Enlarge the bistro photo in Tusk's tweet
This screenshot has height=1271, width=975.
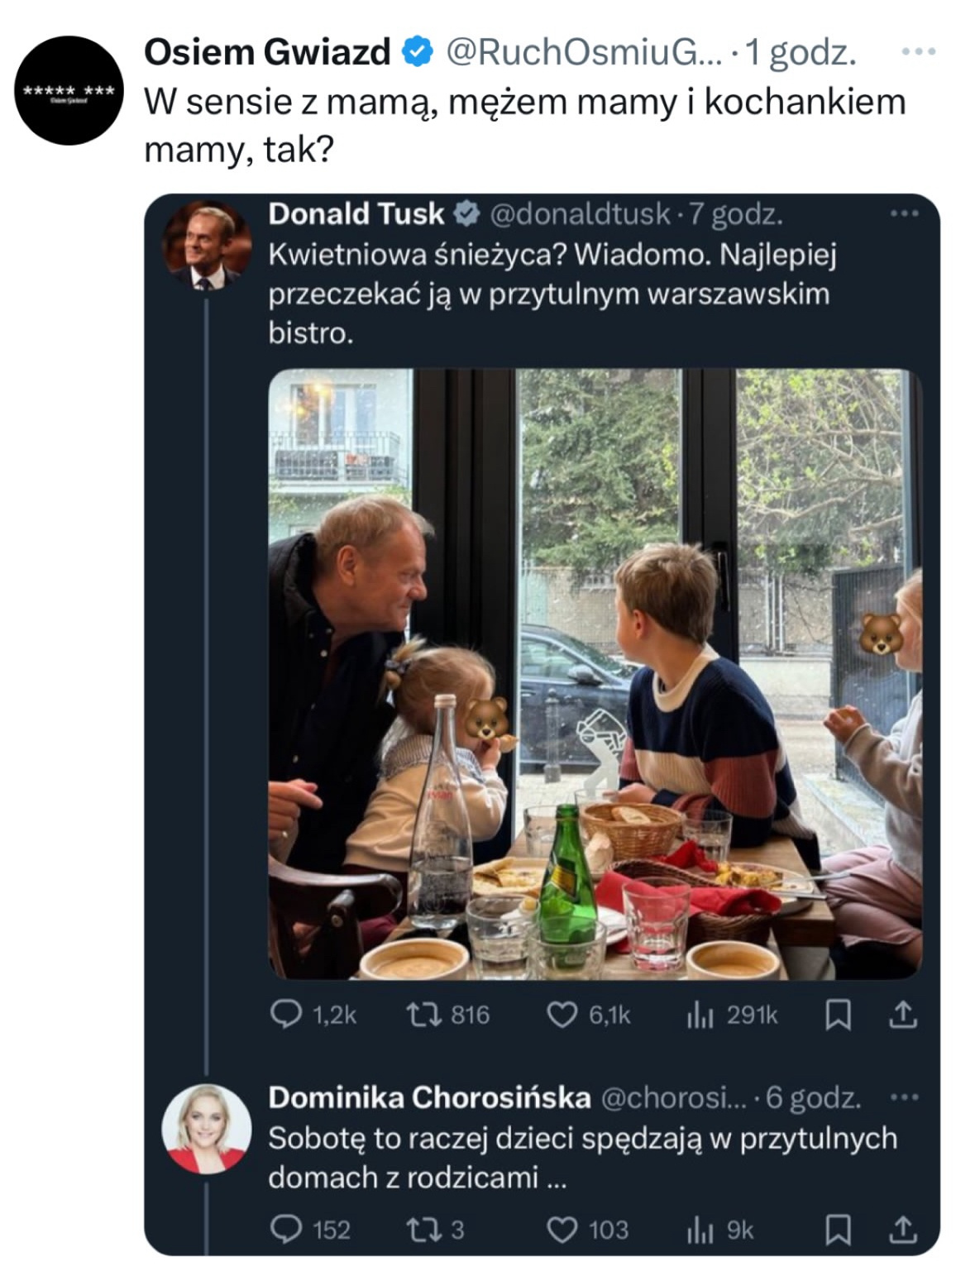(595, 673)
